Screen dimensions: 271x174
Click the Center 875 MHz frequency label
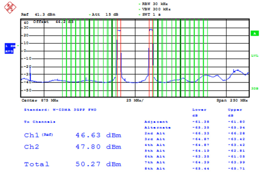coord(40,101)
